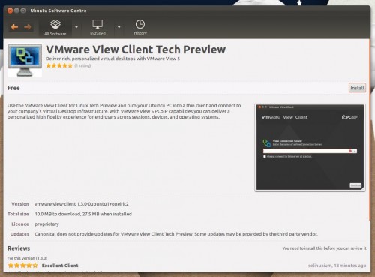The width and height of the screenshot is (375, 277).
Task: Click the VMware View Client app icon
Action: [x=25, y=60]
